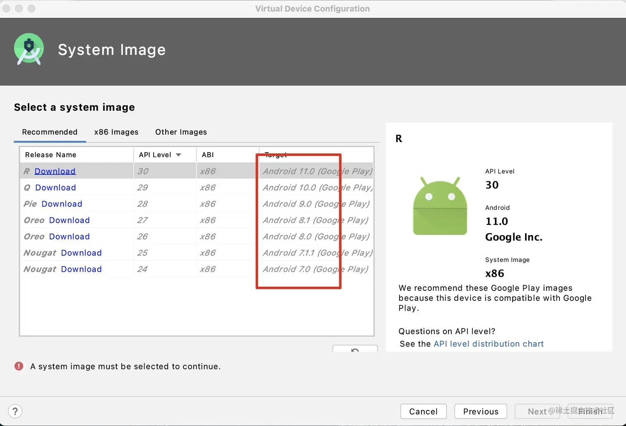
Task: Click the system image error message text
Action: 125,367
